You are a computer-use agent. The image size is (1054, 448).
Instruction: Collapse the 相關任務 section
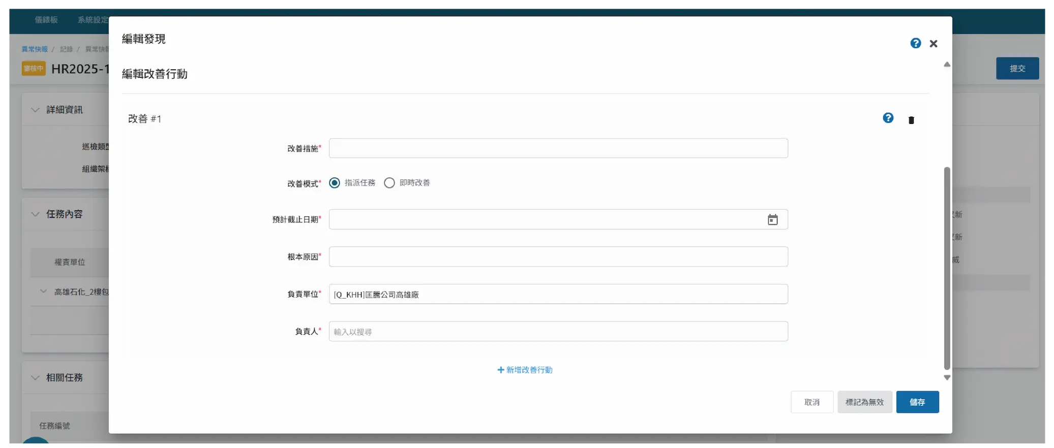tap(35, 377)
